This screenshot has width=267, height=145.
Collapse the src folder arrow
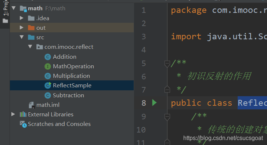22,37
